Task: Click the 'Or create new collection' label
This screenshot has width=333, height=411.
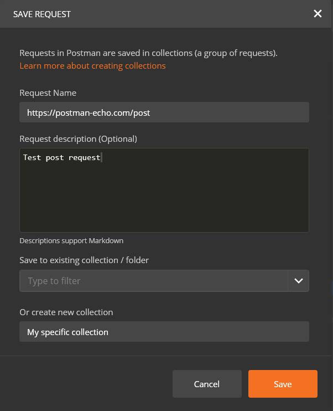Action: [x=66, y=312]
